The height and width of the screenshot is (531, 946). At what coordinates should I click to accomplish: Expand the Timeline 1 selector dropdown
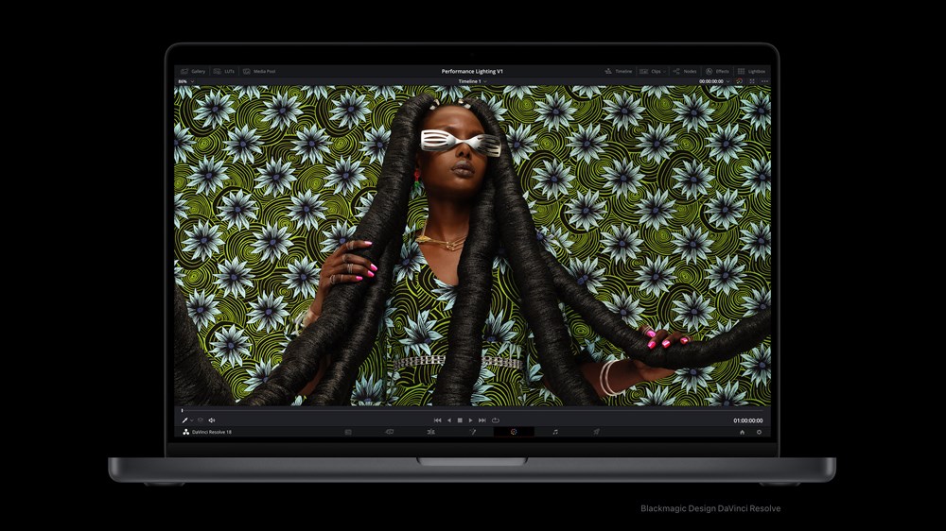pos(486,82)
